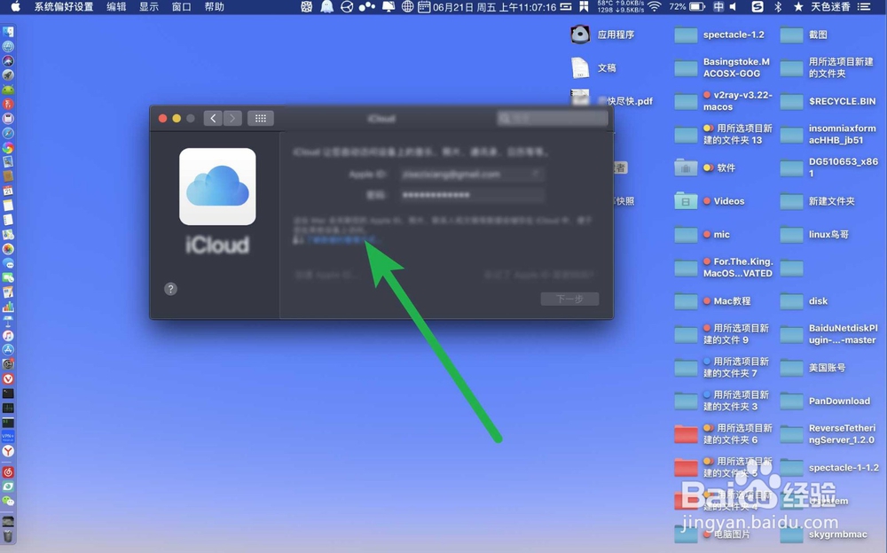The image size is (887, 553).
Task: Select the 美国账号 folder
Action: click(x=812, y=368)
